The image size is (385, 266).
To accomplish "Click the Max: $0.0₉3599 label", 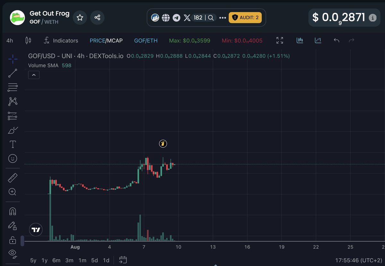I will [x=190, y=41].
